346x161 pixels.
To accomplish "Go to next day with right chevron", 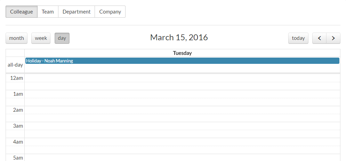I will tap(333, 38).
